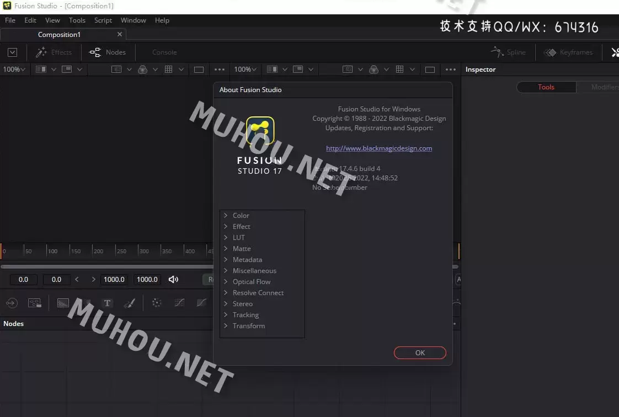Screen dimensions: 619x417
Task: Click right viewer single view layout icon
Action: point(430,69)
